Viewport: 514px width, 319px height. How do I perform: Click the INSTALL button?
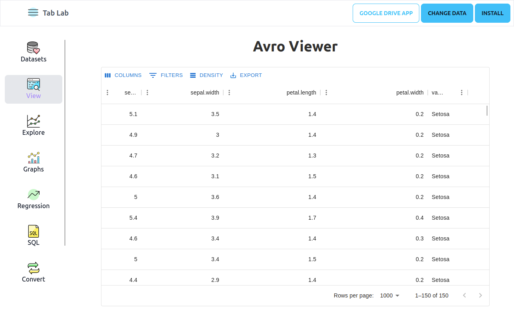point(492,13)
